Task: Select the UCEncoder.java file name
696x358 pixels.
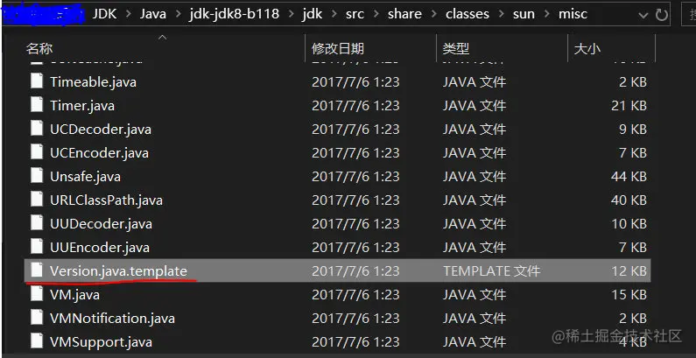Action: point(100,152)
